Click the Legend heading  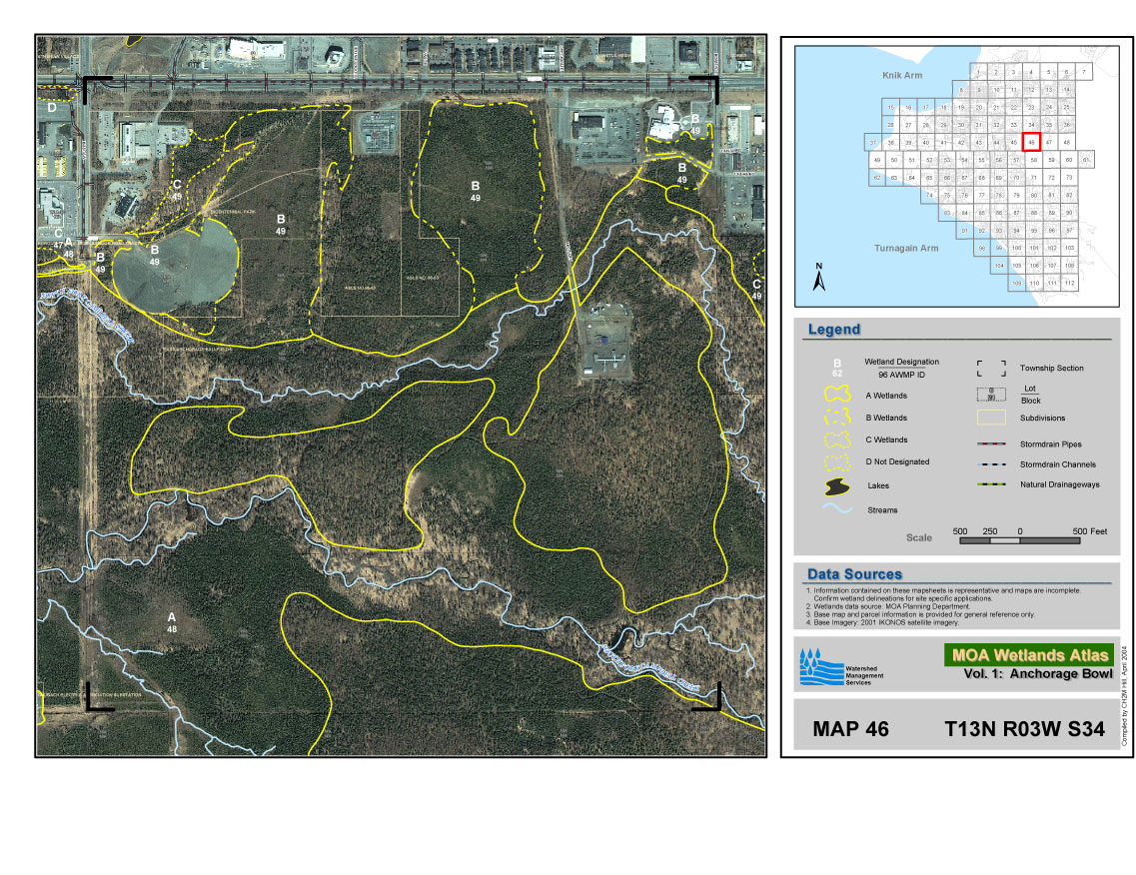(x=833, y=330)
